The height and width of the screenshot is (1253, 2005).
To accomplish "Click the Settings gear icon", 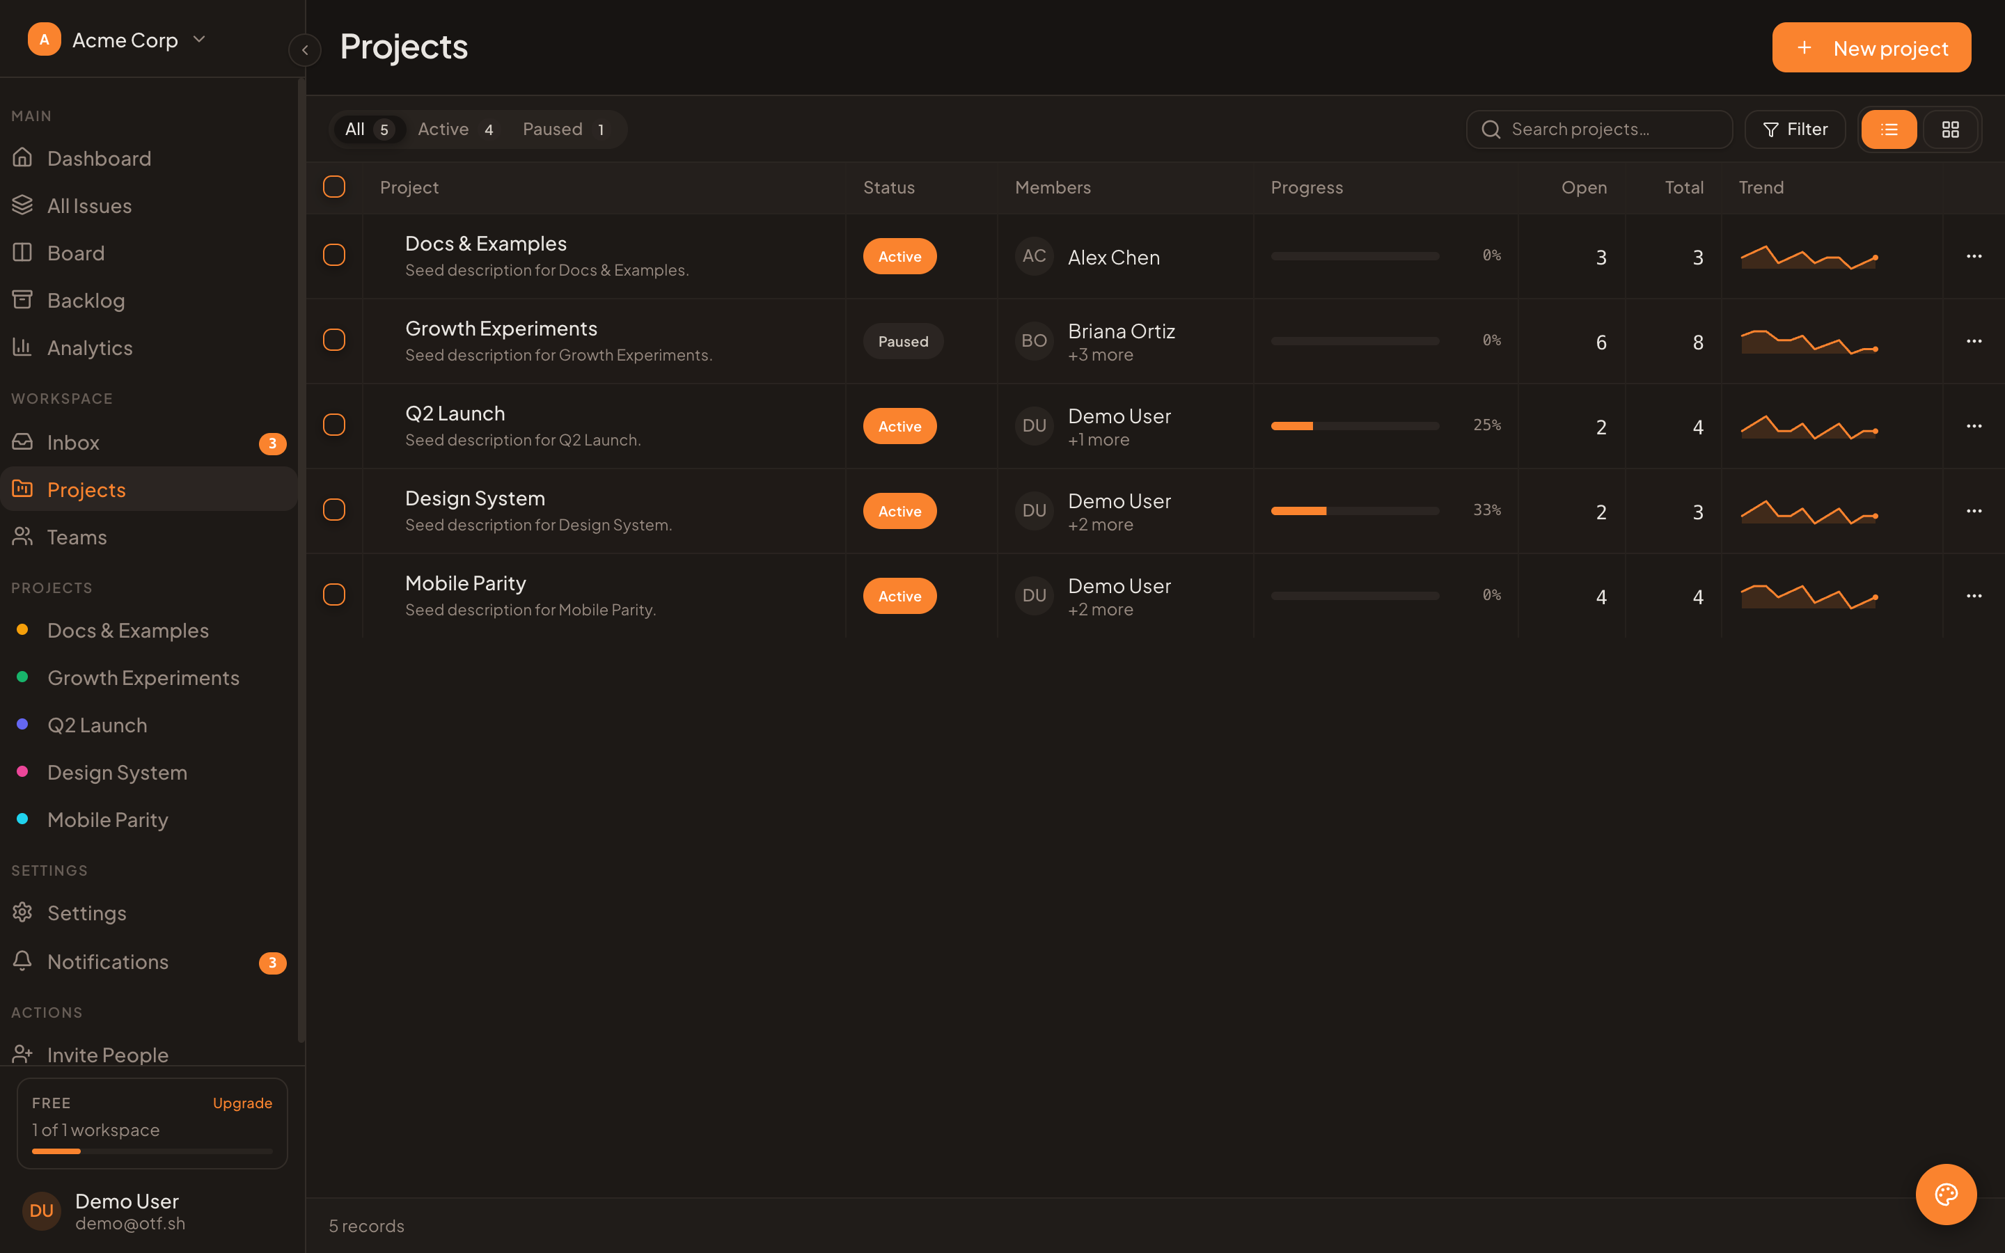I will (22, 913).
